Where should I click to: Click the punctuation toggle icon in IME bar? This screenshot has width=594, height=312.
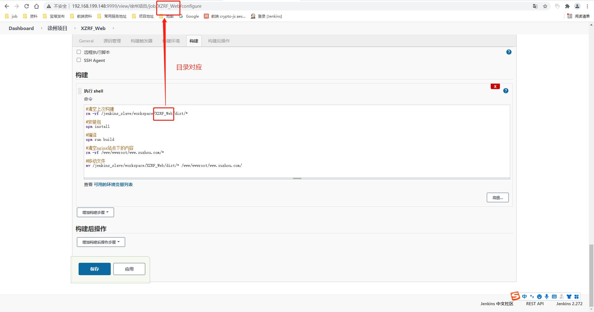coord(532,297)
